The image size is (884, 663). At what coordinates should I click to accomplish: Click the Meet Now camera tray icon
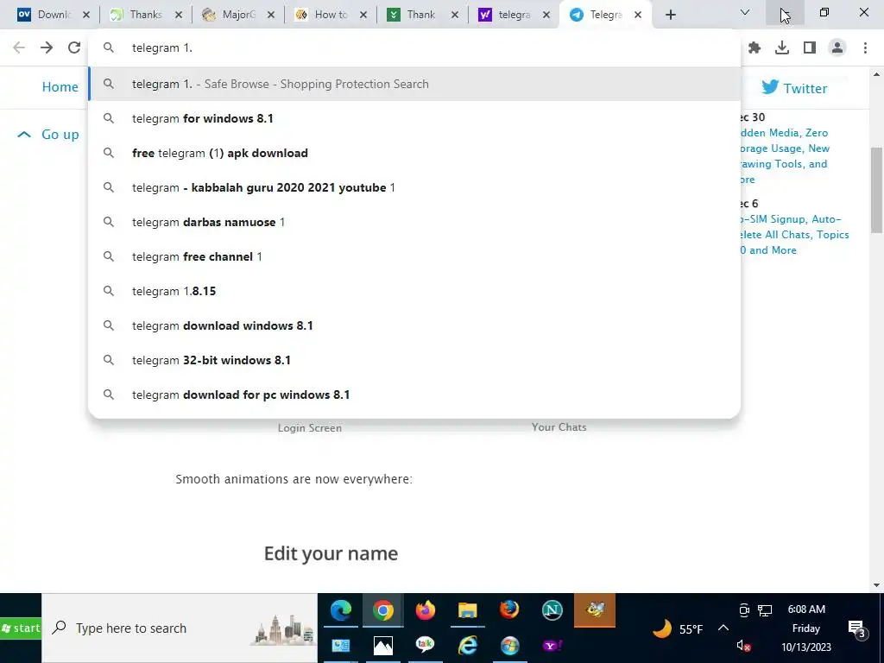(x=743, y=610)
